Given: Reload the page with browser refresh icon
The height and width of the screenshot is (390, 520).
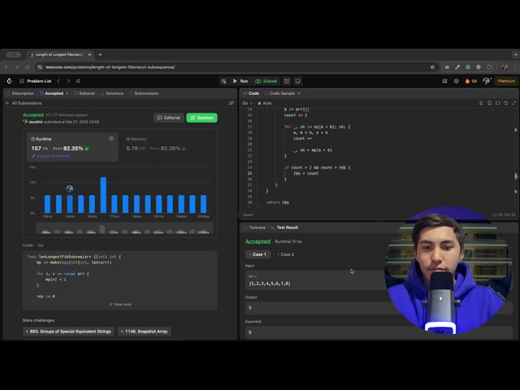Looking at the screenshot, I should pos(27,67).
